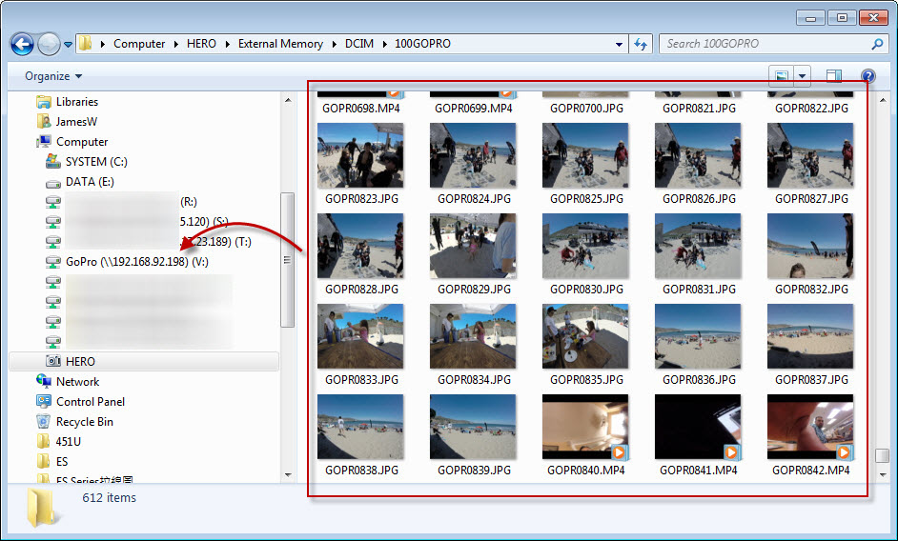Click the Refresh button beside address bar
The image size is (898, 541).
641,44
